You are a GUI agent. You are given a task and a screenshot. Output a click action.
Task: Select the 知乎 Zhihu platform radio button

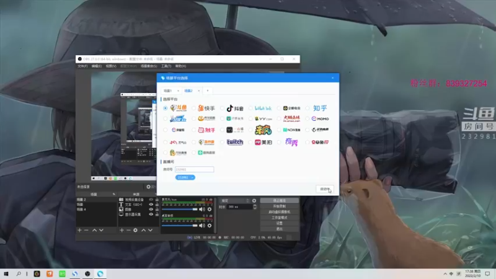coord(308,108)
